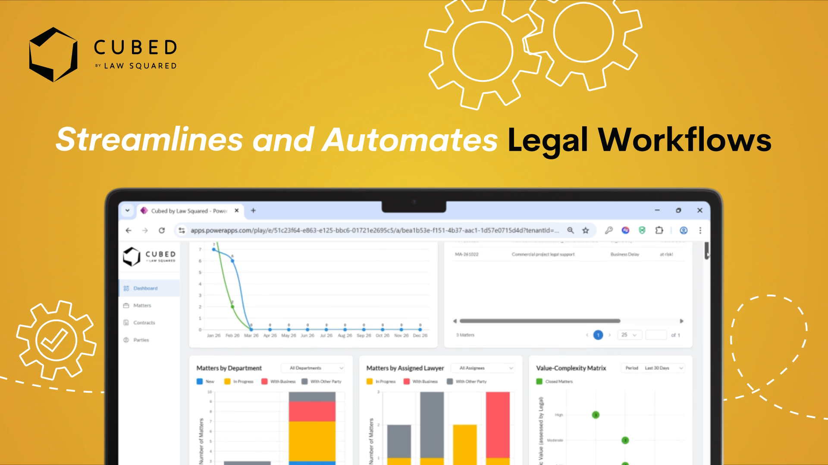Click the "at risk!" status cell
The width and height of the screenshot is (828, 465).
coord(666,254)
